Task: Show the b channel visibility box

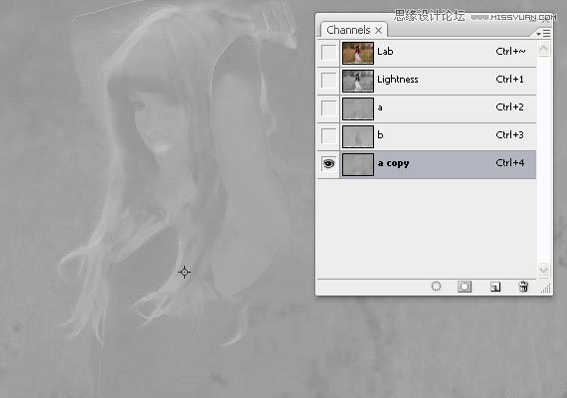Action: pos(328,136)
